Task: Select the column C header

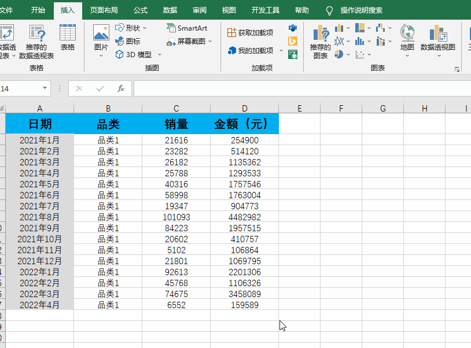Action: click(x=176, y=109)
